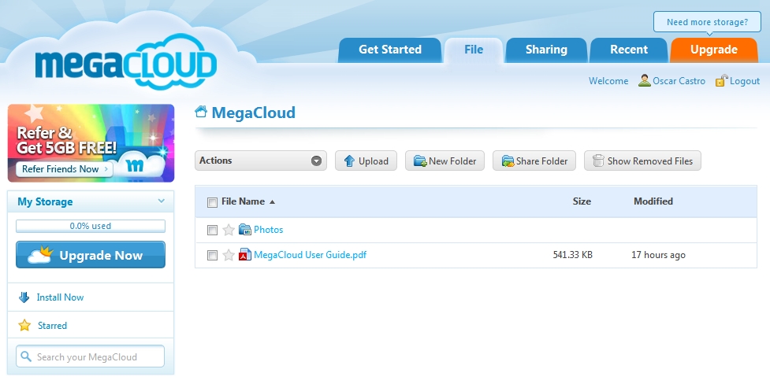Click the MegaCloud logo

(x=125, y=66)
